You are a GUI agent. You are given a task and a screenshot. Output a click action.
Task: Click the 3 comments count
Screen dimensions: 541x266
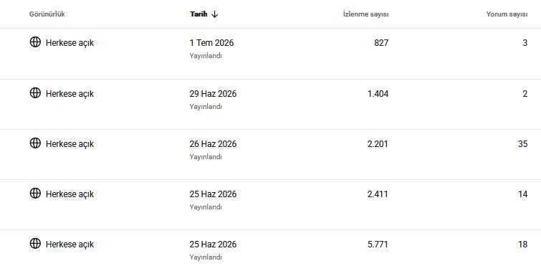point(525,43)
